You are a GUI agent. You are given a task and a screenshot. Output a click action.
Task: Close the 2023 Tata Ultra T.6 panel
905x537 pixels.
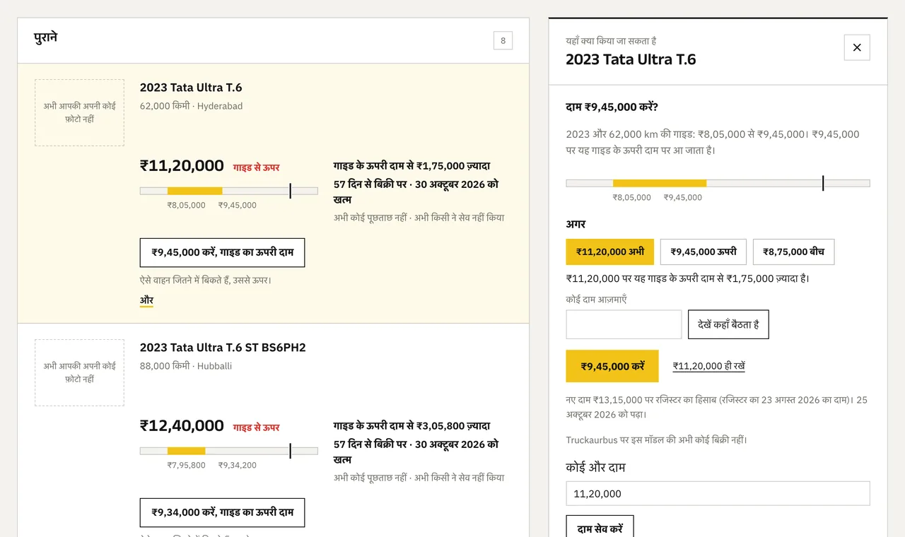(x=857, y=47)
